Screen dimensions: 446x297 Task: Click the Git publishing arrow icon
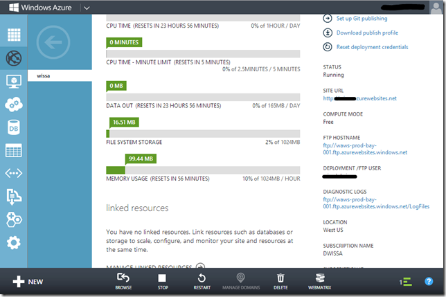(328, 19)
